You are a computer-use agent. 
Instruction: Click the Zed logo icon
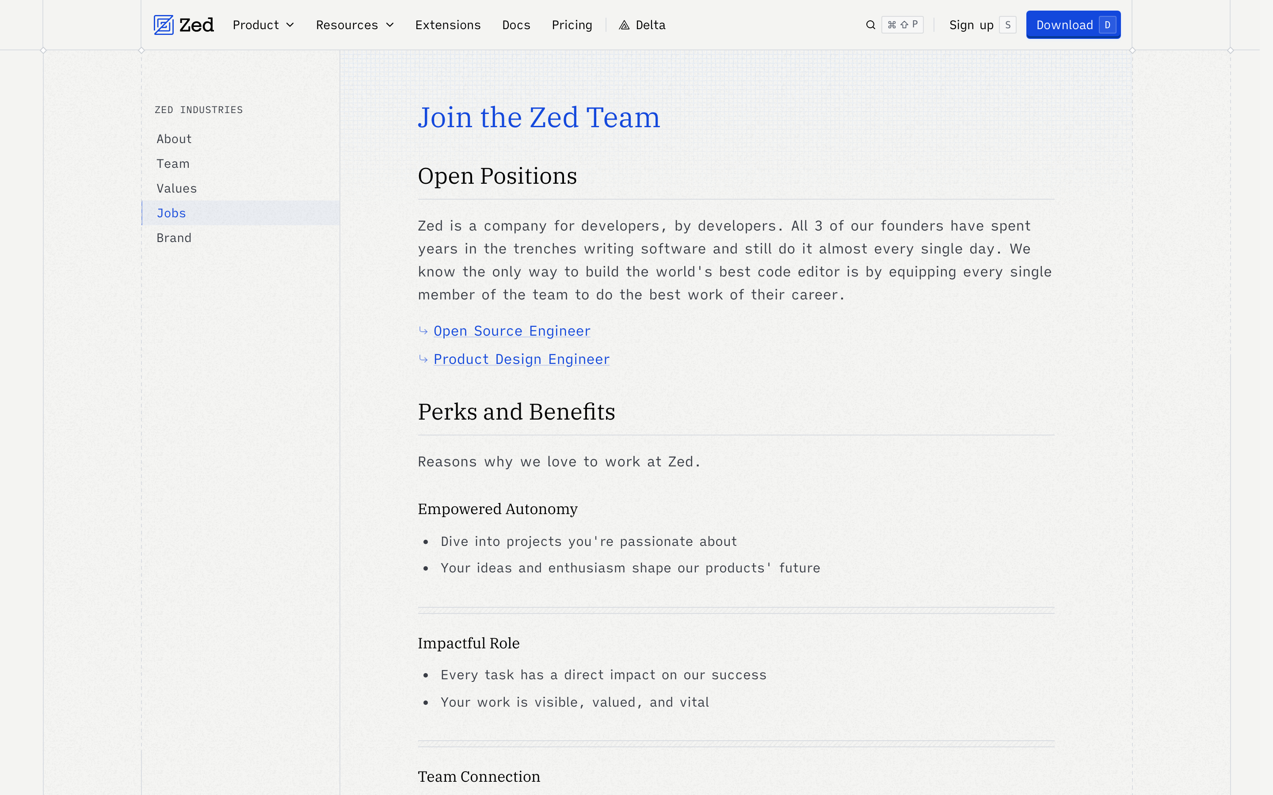coord(164,25)
